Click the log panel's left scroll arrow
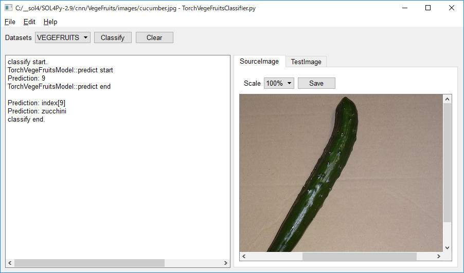464x273 pixels. click(x=10, y=263)
